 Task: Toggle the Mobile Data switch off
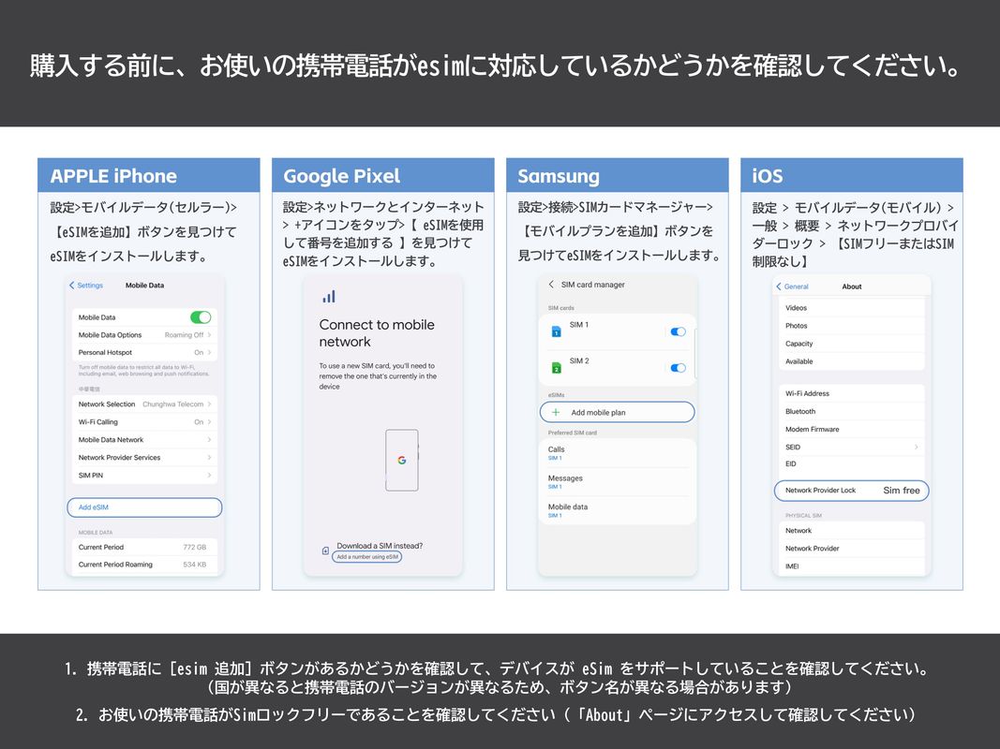pos(200,317)
